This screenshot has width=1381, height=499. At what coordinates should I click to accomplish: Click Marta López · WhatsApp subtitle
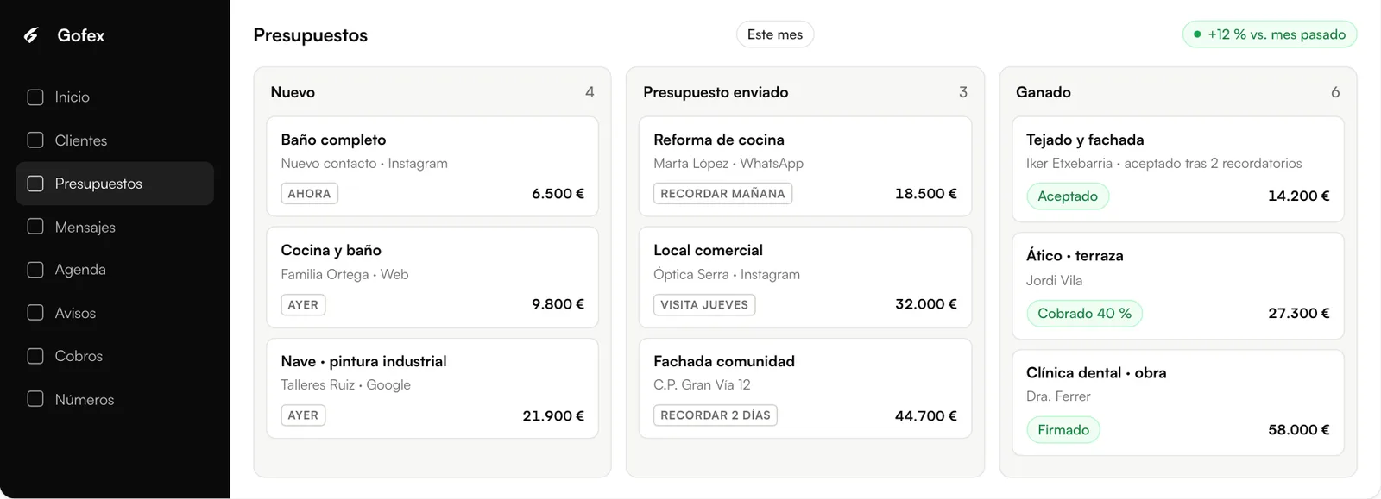[x=728, y=164]
